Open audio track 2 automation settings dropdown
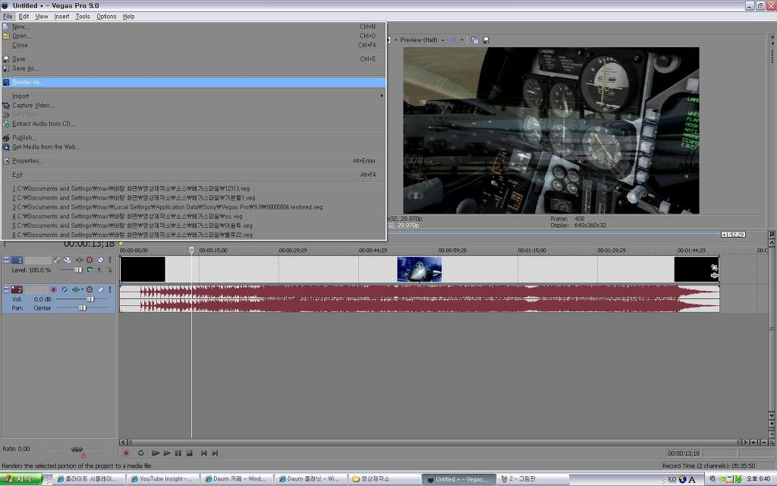Viewport: 777px width, 486px height. (x=82, y=289)
